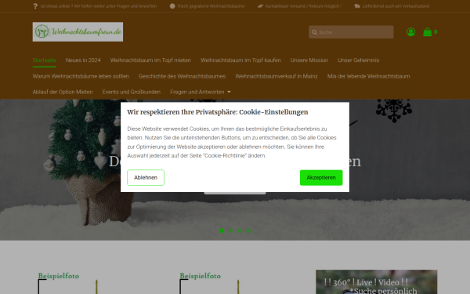Open the 360° Live Video thumbnail

click(377, 281)
